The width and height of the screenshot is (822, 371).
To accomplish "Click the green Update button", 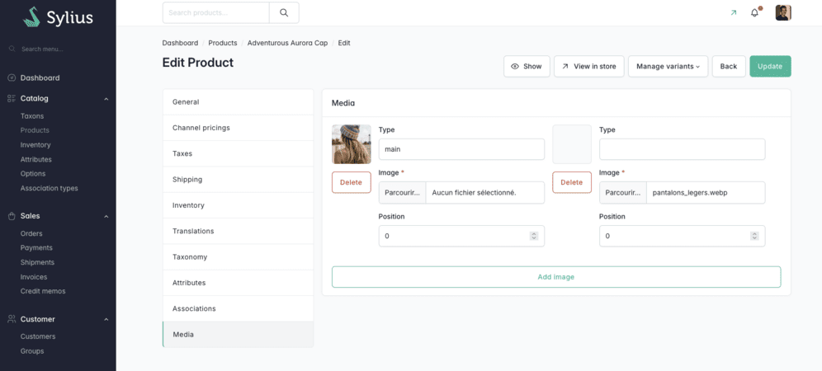I will [x=770, y=67].
